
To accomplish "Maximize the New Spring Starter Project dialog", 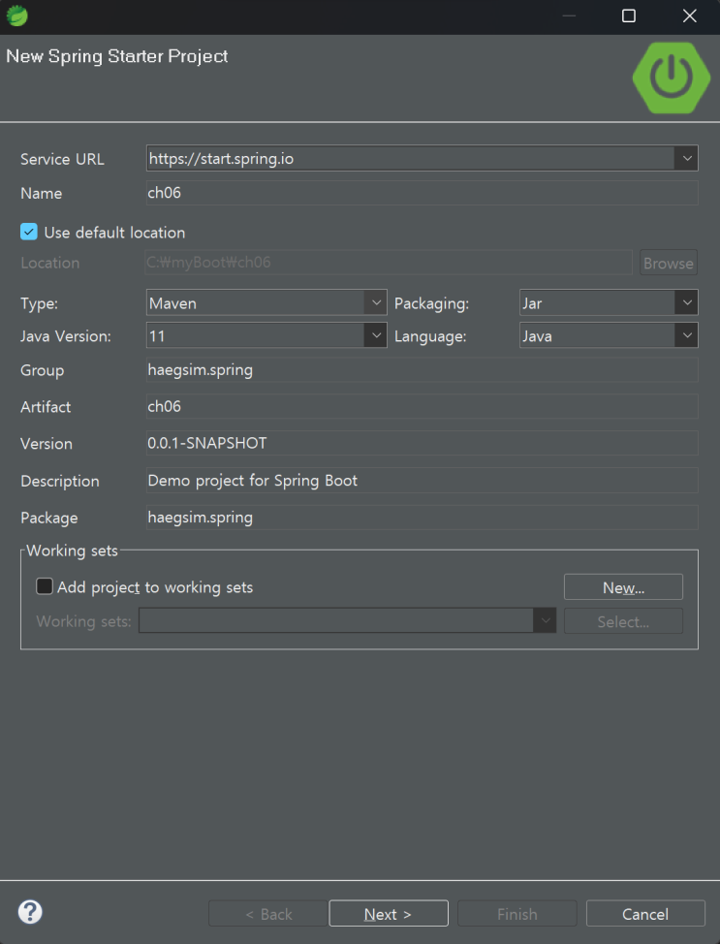I will (x=629, y=16).
